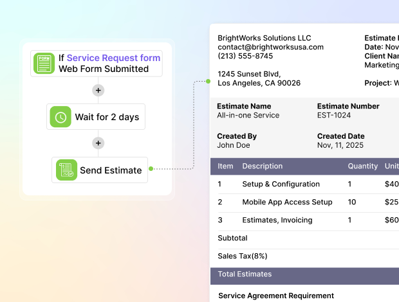Image resolution: width=399 pixels, height=302 pixels.
Task: Click the 'John Doe' creator name
Action: tap(234, 145)
